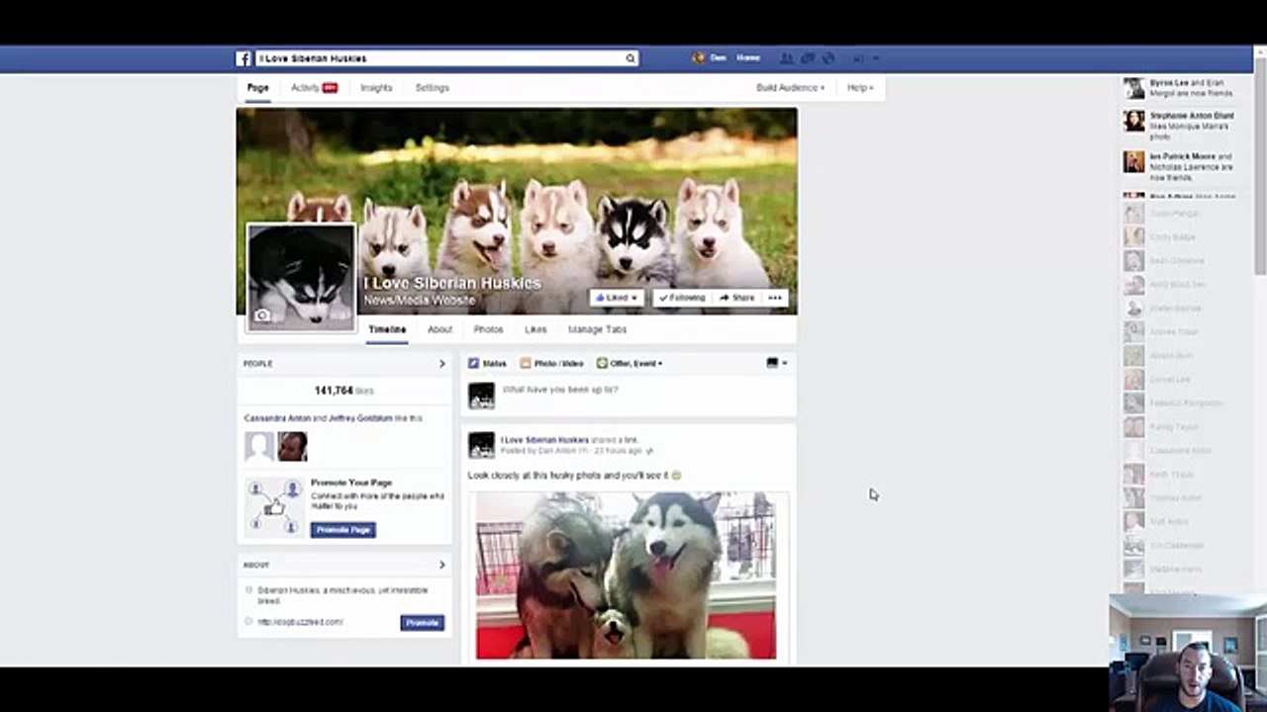Viewport: 1267px width, 712px height.
Task: Open the About tab under the cover
Action: click(439, 329)
